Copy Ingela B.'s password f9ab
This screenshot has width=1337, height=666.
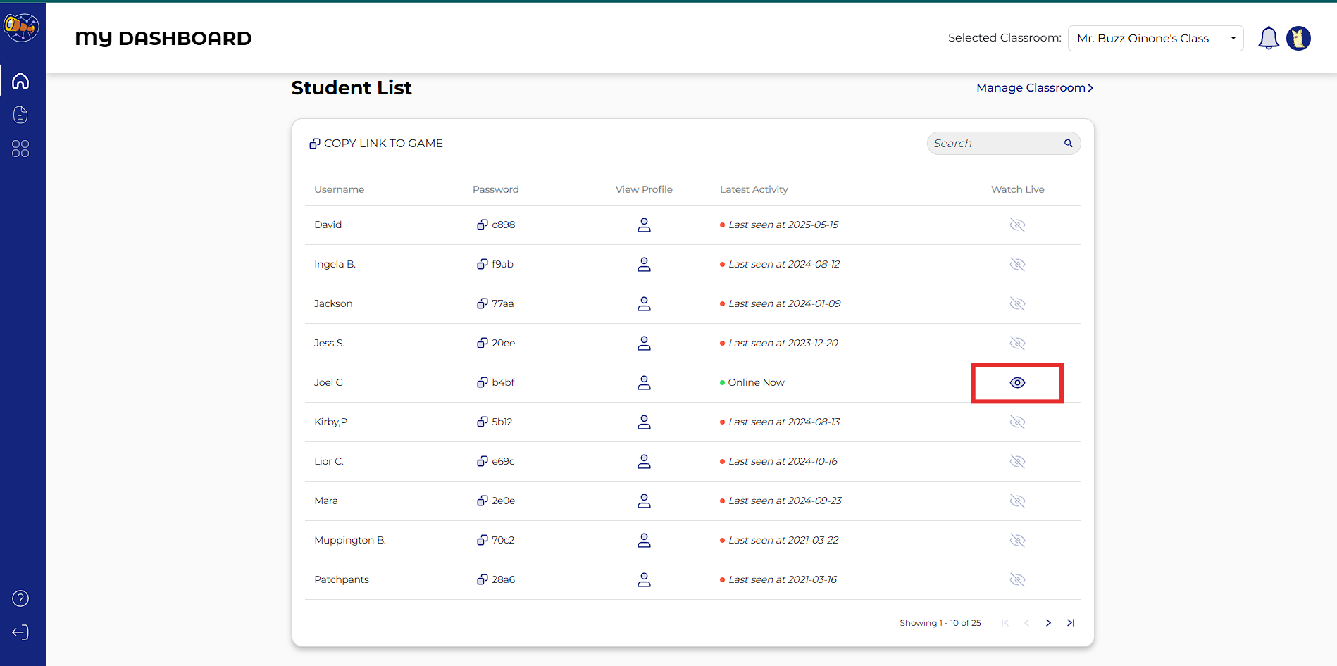pyautogui.click(x=483, y=264)
